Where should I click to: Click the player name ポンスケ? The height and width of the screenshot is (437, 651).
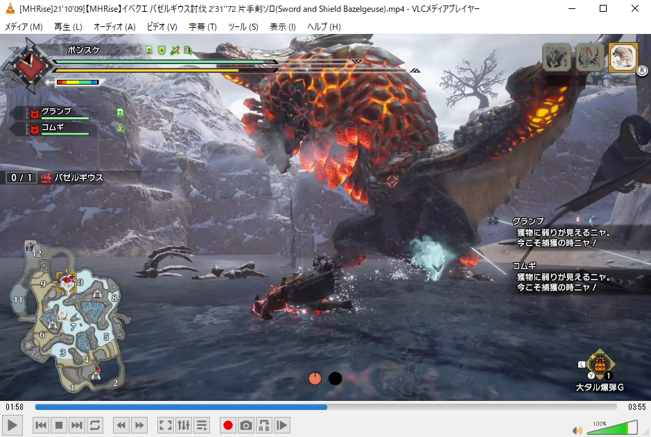(83, 50)
